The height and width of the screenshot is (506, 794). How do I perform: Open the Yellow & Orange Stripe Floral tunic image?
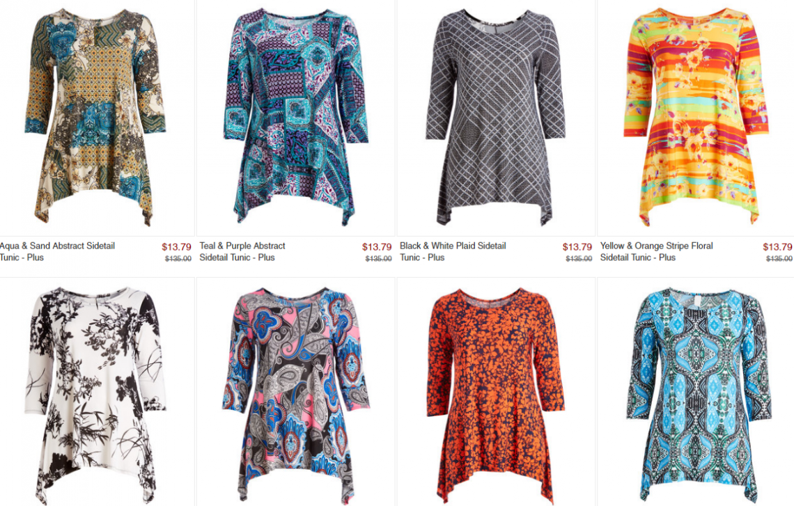[x=696, y=118]
